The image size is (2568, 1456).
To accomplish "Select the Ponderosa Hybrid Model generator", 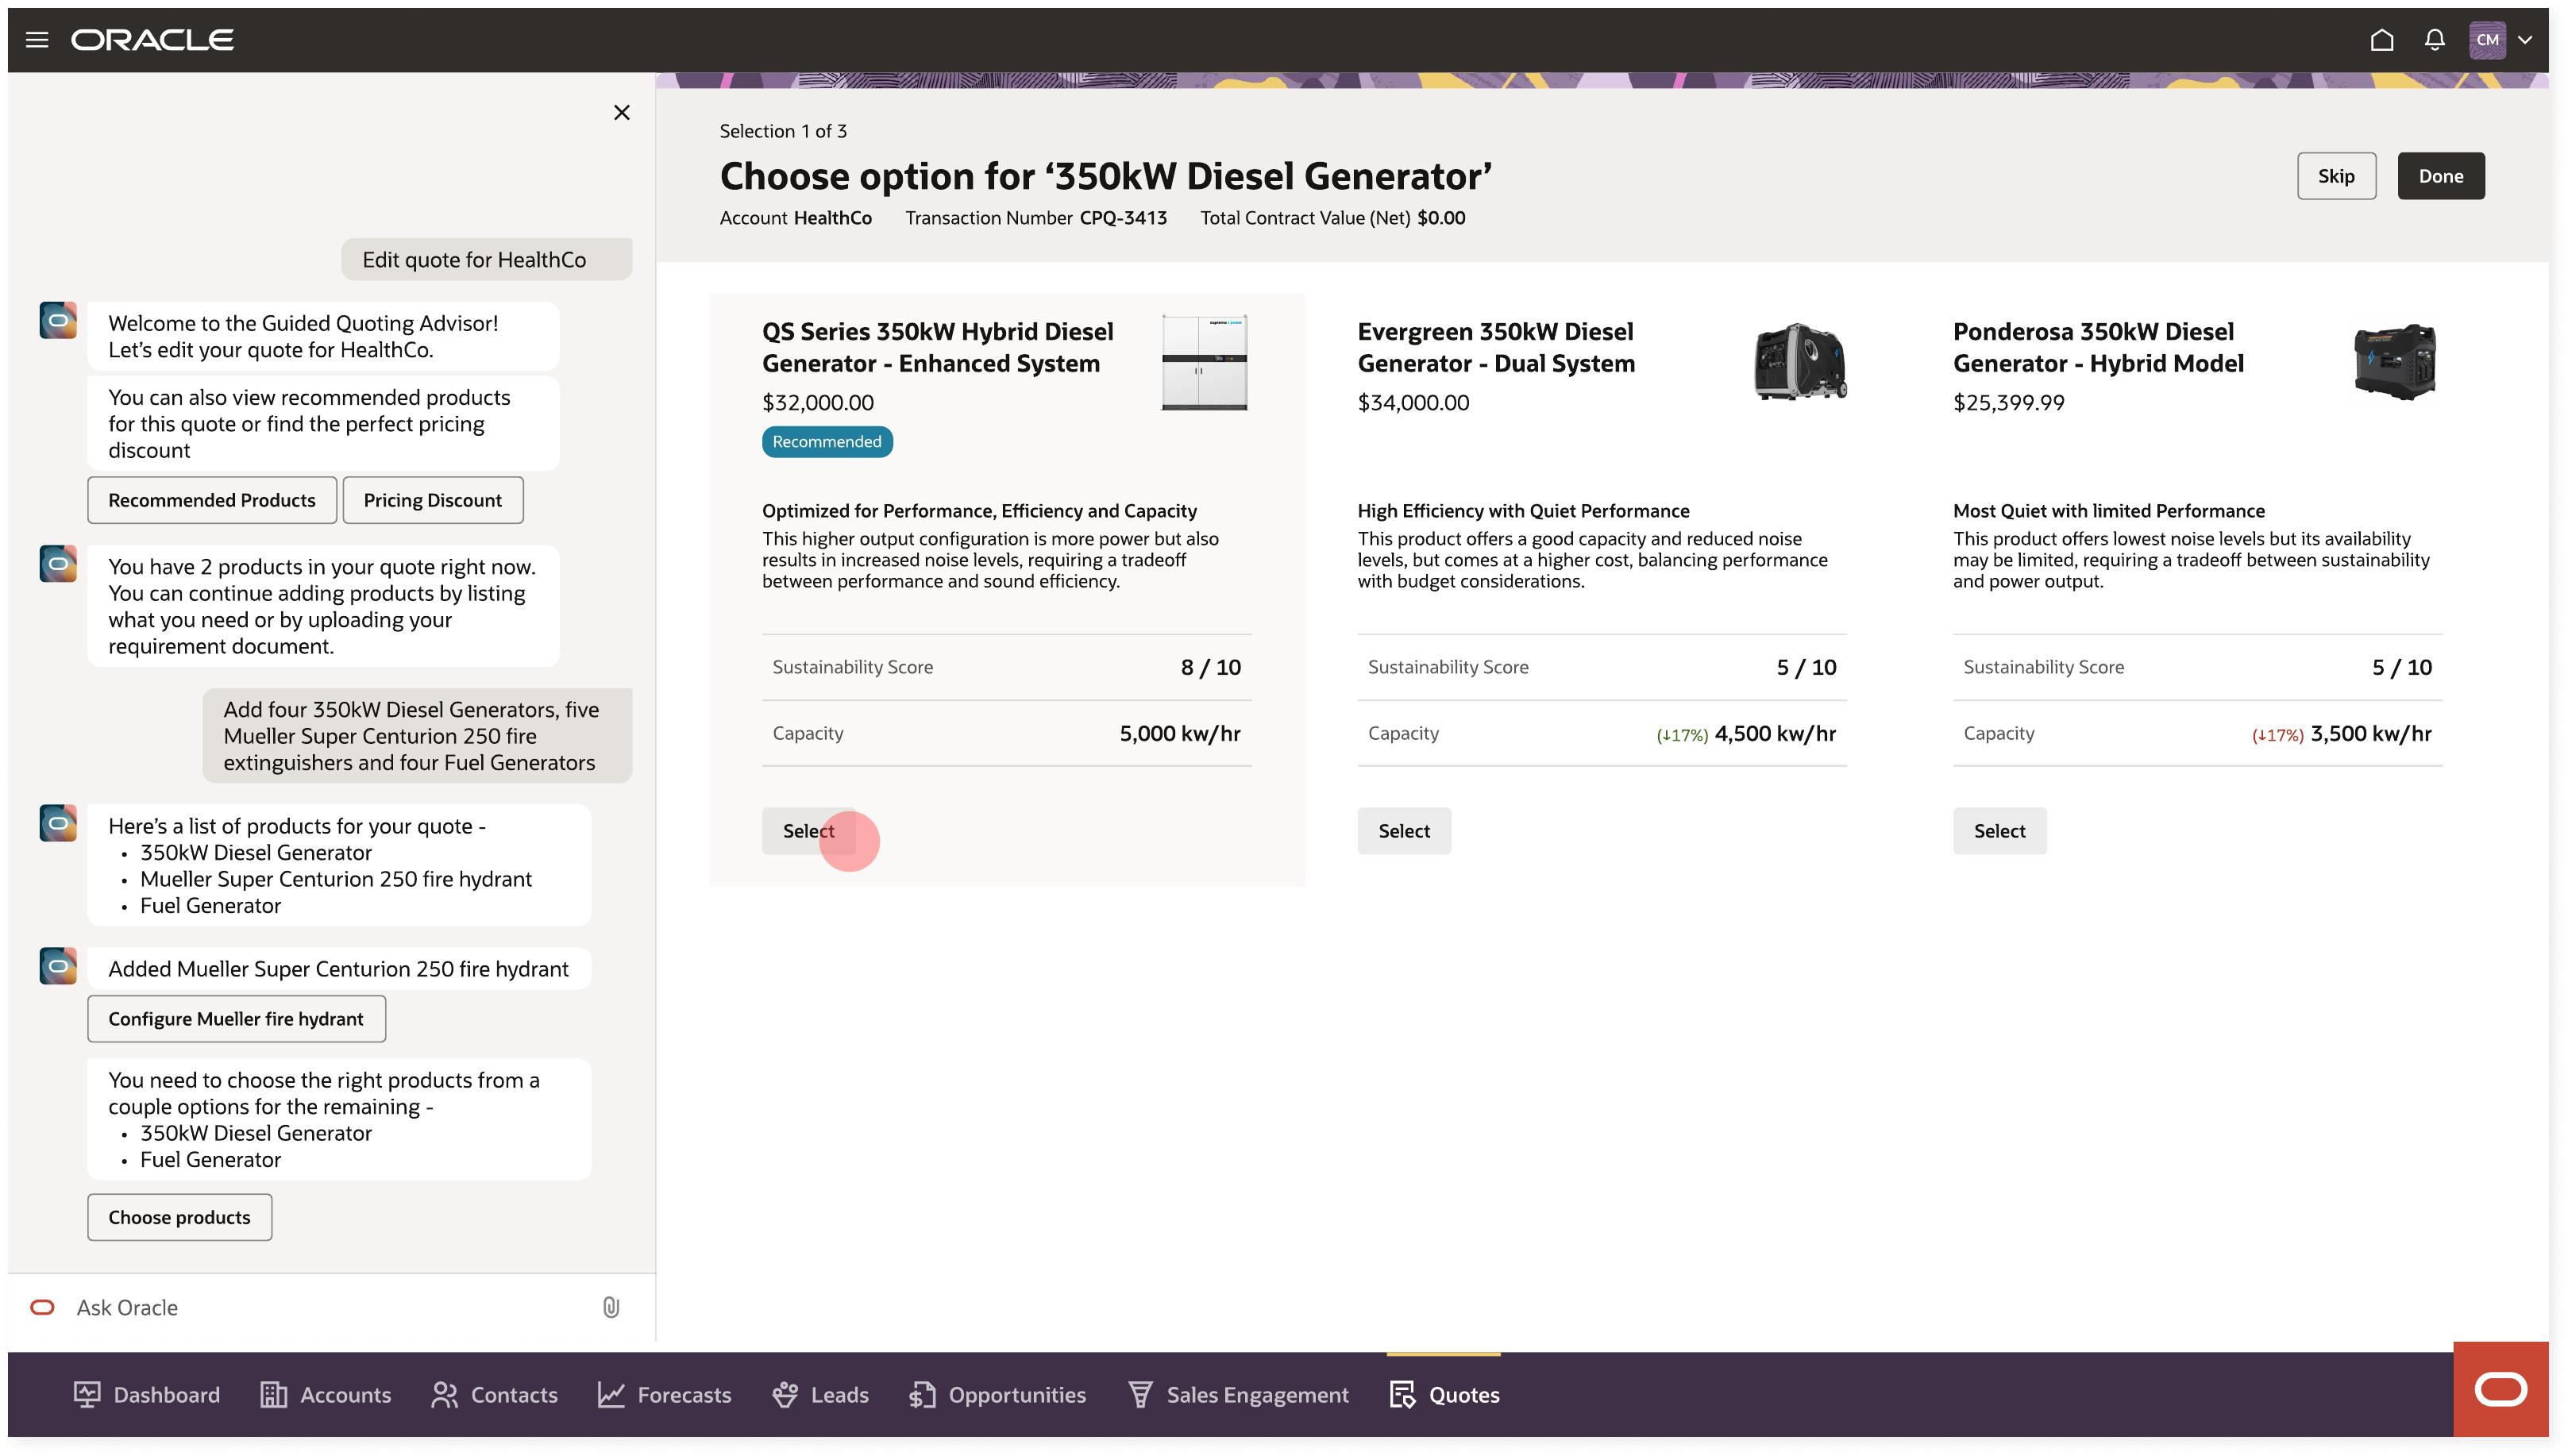I will click(1999, 830).
